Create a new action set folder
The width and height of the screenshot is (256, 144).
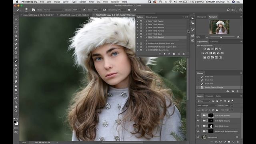pyautogui.click(x=174, y=54)
